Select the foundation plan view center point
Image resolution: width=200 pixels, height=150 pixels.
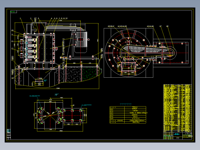(x=50, y=115)
